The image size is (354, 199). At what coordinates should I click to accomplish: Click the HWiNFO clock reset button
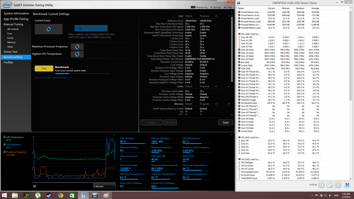pyautogui.click(x=321, y=185)
